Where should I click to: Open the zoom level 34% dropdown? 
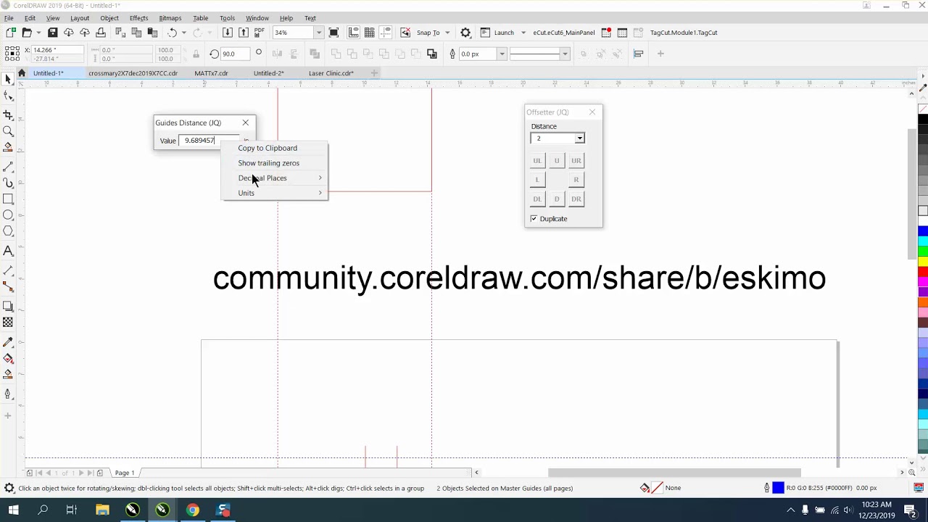[318, 33]
